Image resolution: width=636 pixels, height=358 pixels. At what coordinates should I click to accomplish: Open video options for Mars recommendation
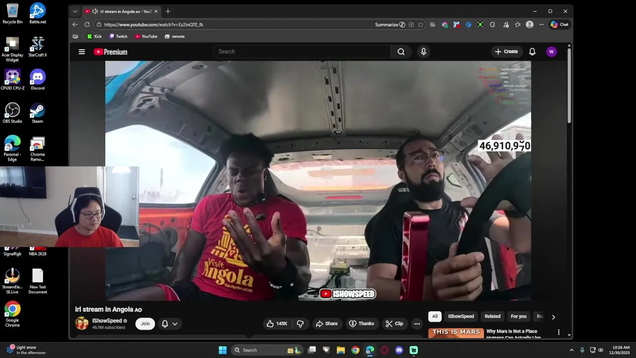(x=558, y=332)
